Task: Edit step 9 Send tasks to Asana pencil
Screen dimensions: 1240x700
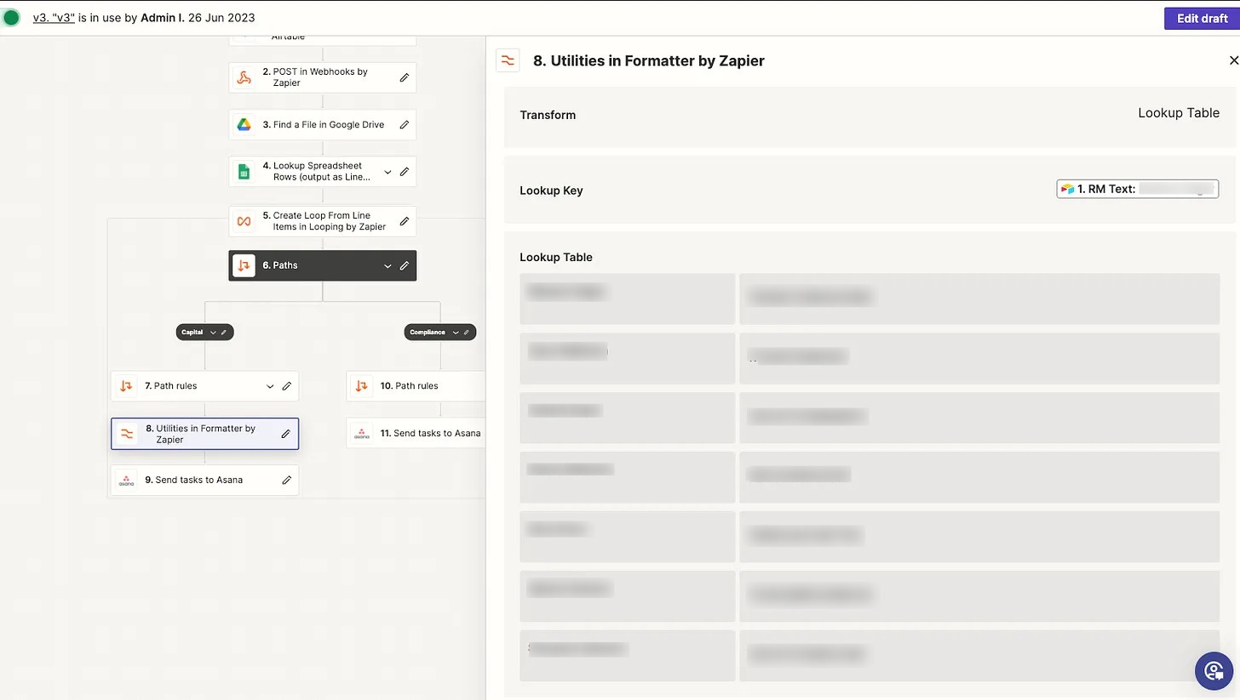Action: pos(287,481)
